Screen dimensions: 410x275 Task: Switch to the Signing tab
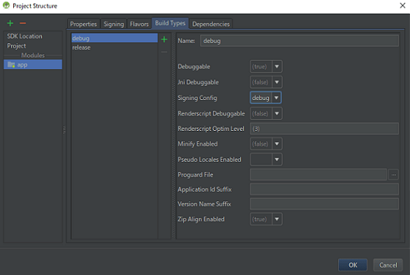coord(113,24)
